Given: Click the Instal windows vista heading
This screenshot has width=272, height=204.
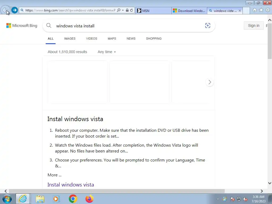Looking at the screenshot, I should pyautogui.click(x=75, y=119).
